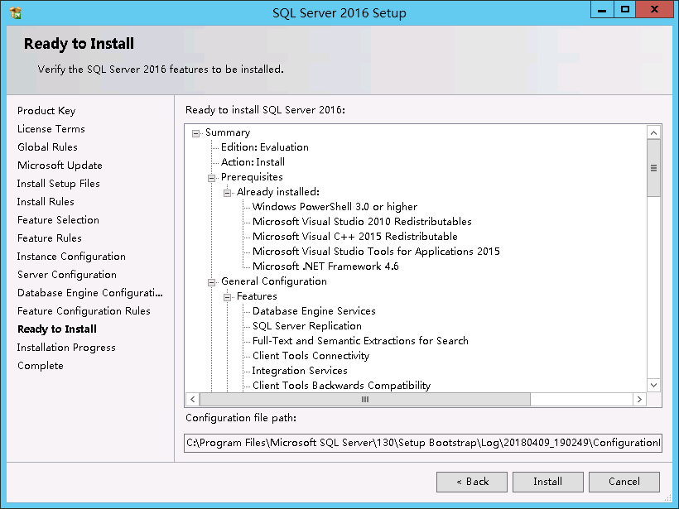Screen dimensions: 679x509
Task: Click the horizontal scroll right arrow
Action: tap(639, 399)
